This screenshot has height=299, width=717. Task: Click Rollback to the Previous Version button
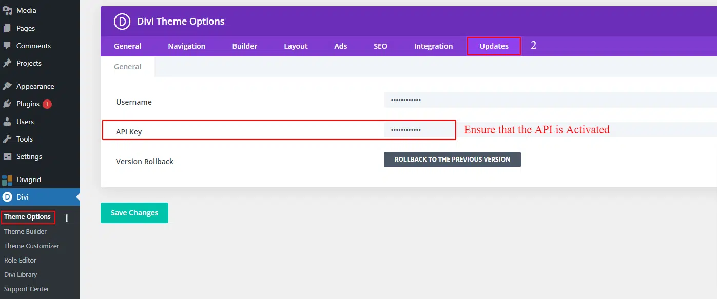[452, 160]
